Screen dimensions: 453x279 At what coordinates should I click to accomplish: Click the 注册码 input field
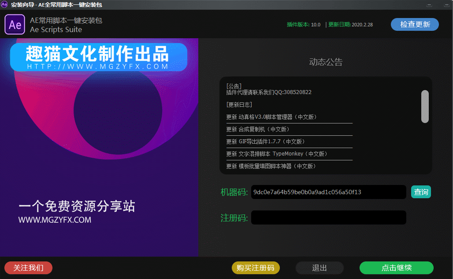(x=328, y=217)
